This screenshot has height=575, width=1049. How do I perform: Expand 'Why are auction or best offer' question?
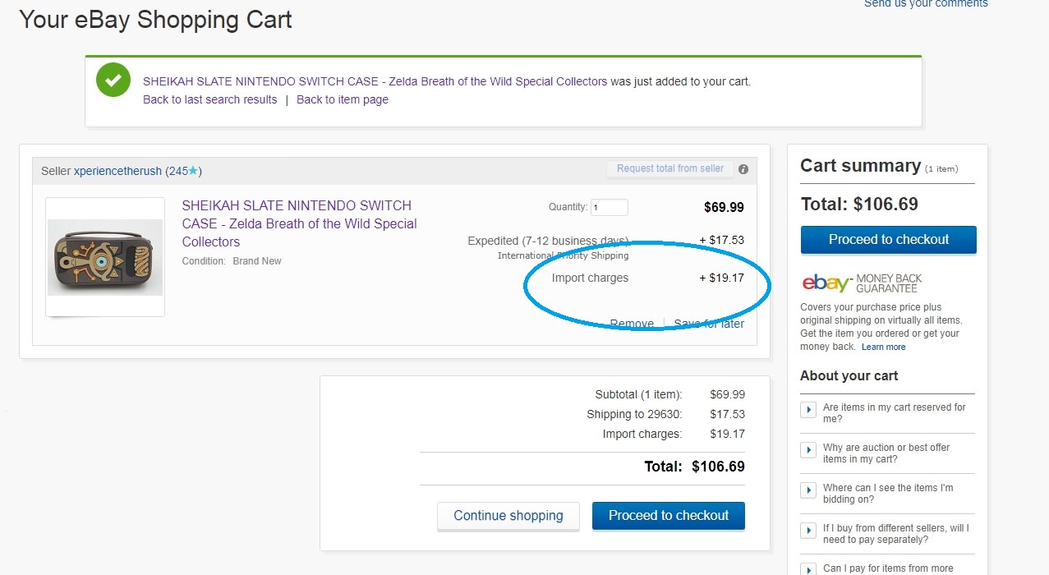point(808,449)
